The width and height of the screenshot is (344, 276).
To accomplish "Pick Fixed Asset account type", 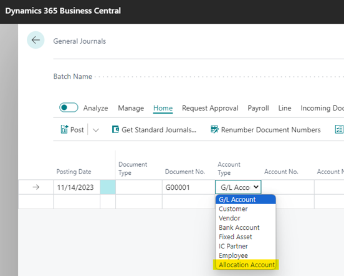I will pos(246,237).
